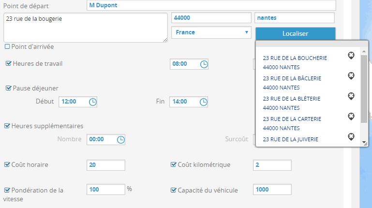Open clock picker for lunch start 12:00
The height and width of the screenshot is (208, 372).
[x=92, y=102]
